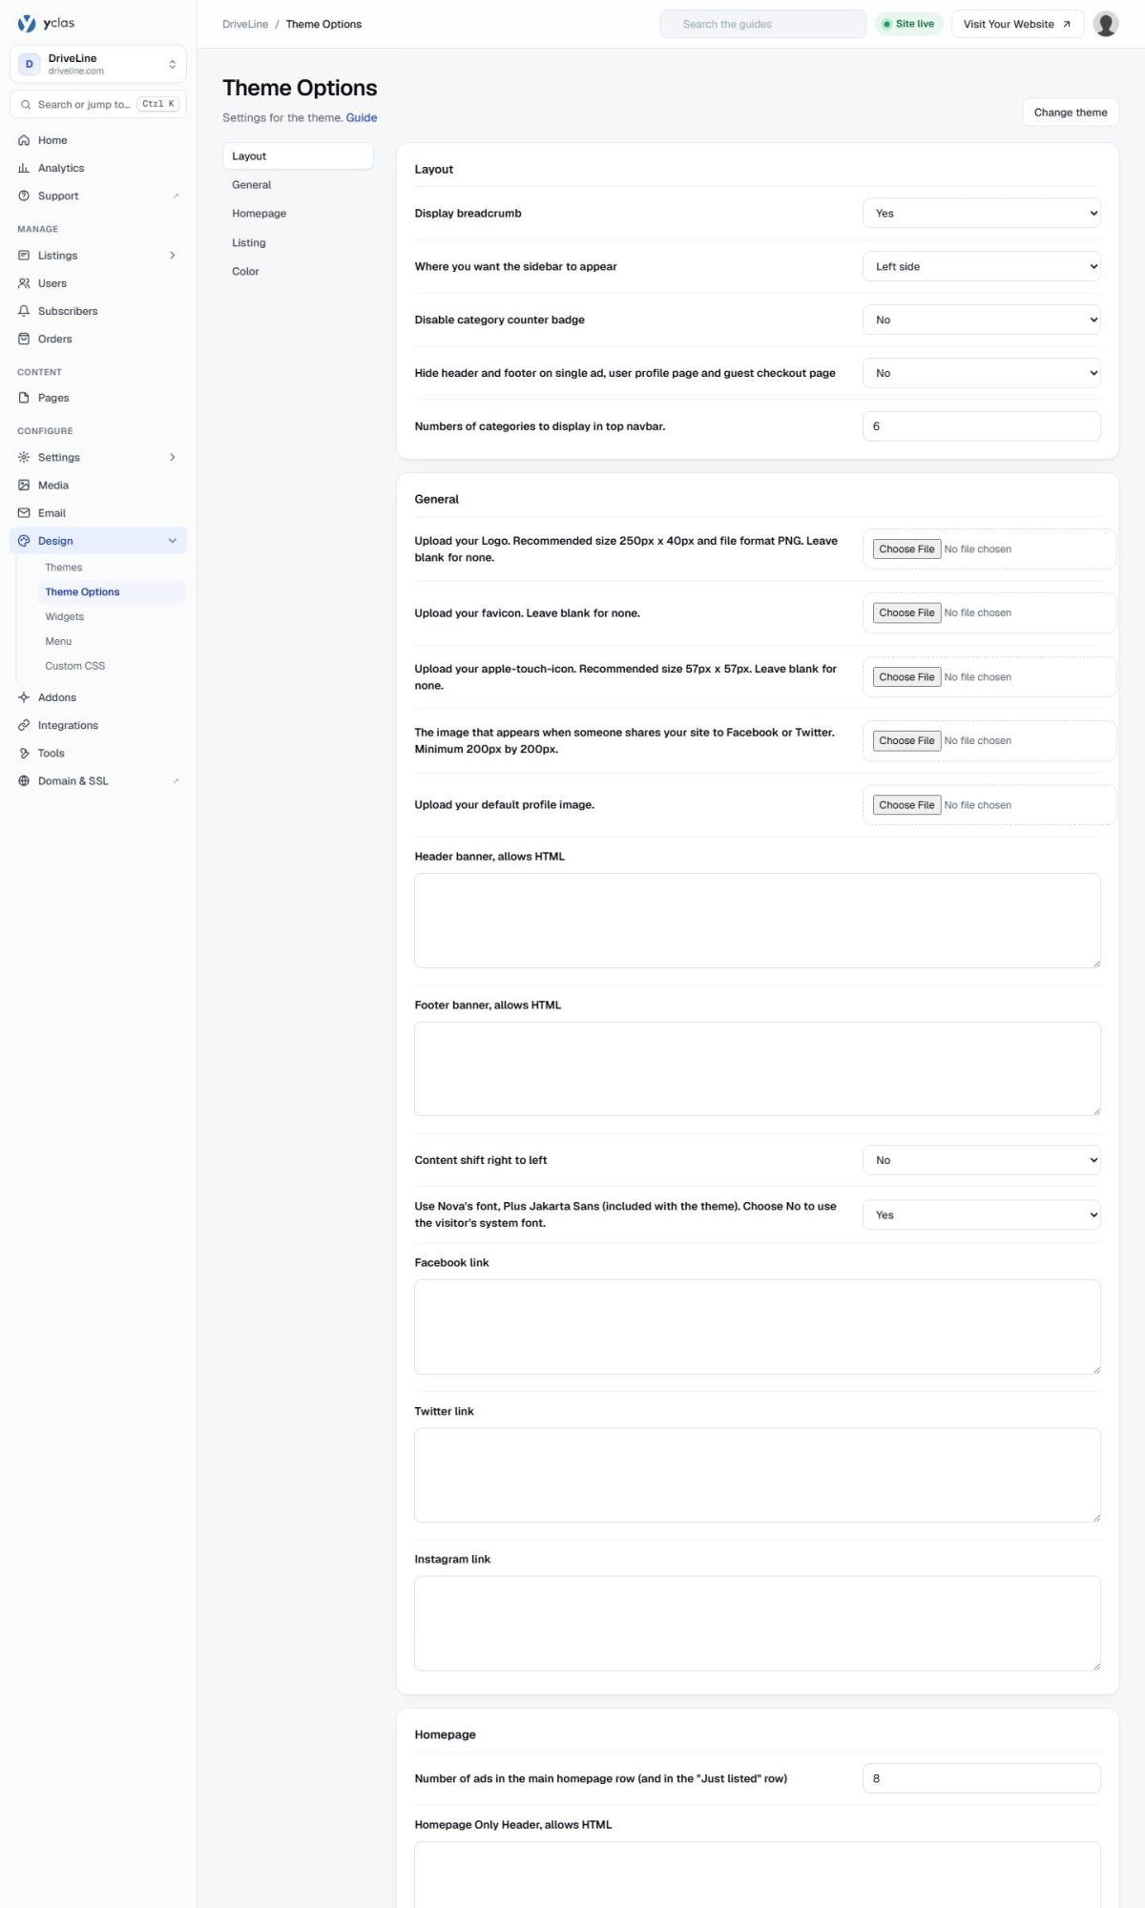1145x1908 pixels.
Task: Click the Change theme button
Action: pyautogui.click(x=1071, y=112)
